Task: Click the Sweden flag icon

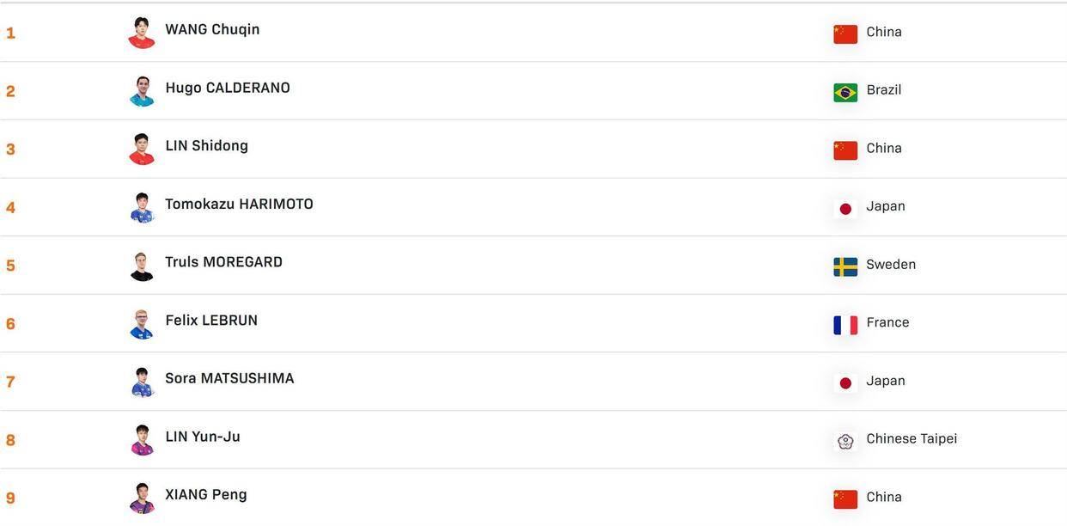Action: 845,266
